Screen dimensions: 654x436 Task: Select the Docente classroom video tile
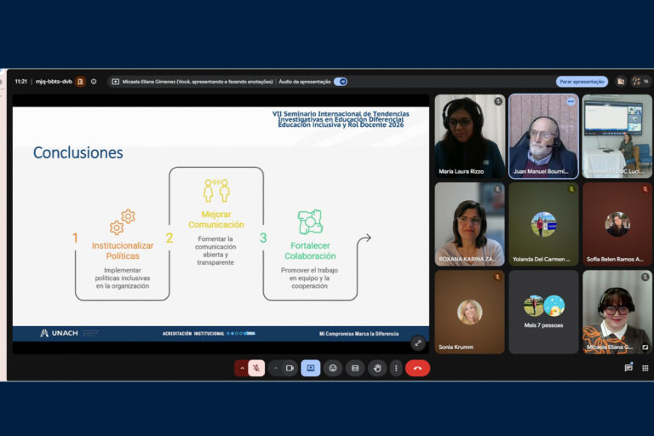pos(617,136)
